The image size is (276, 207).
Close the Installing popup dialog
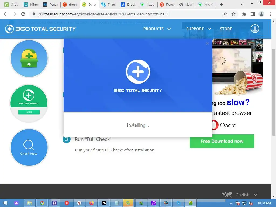tap(207, 43)
